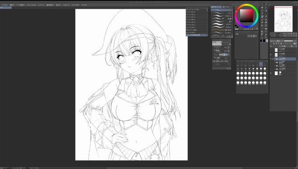The height and width of the screenshot is (169, 298).
Task: Choose the selected size 4 brush preset
Action: tap(261, 65)
